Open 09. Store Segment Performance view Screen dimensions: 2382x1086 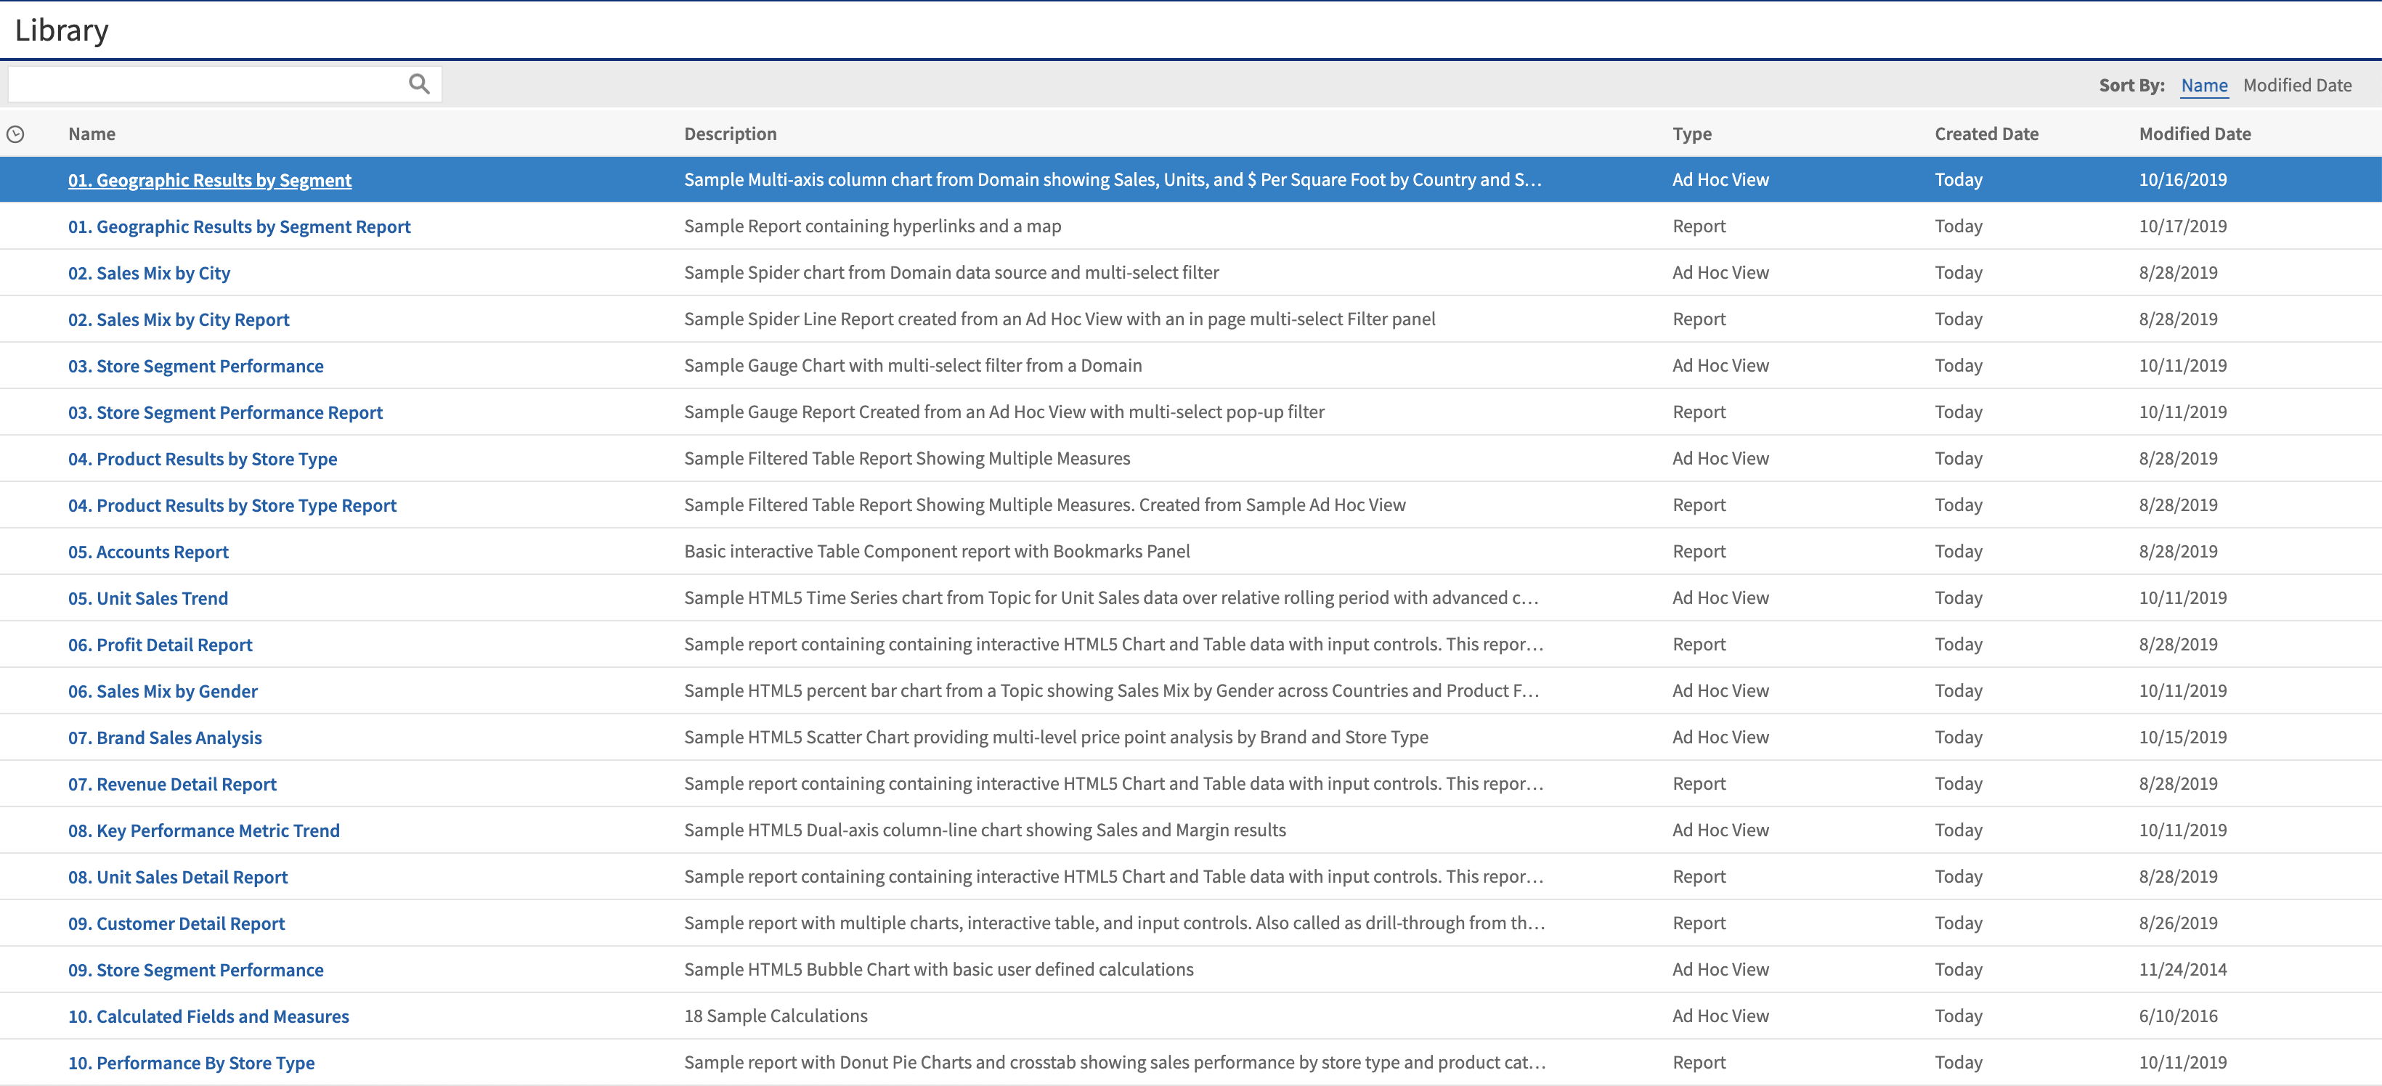(196, 970)
